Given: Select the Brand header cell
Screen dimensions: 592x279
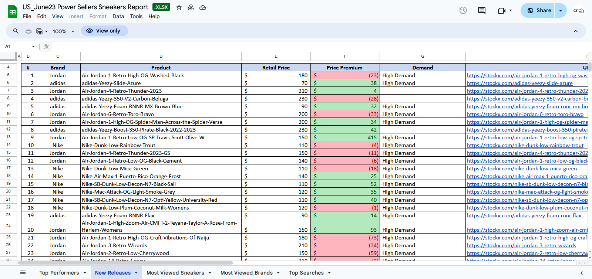Looking at the screenshot, I should (x=58, y=68).
